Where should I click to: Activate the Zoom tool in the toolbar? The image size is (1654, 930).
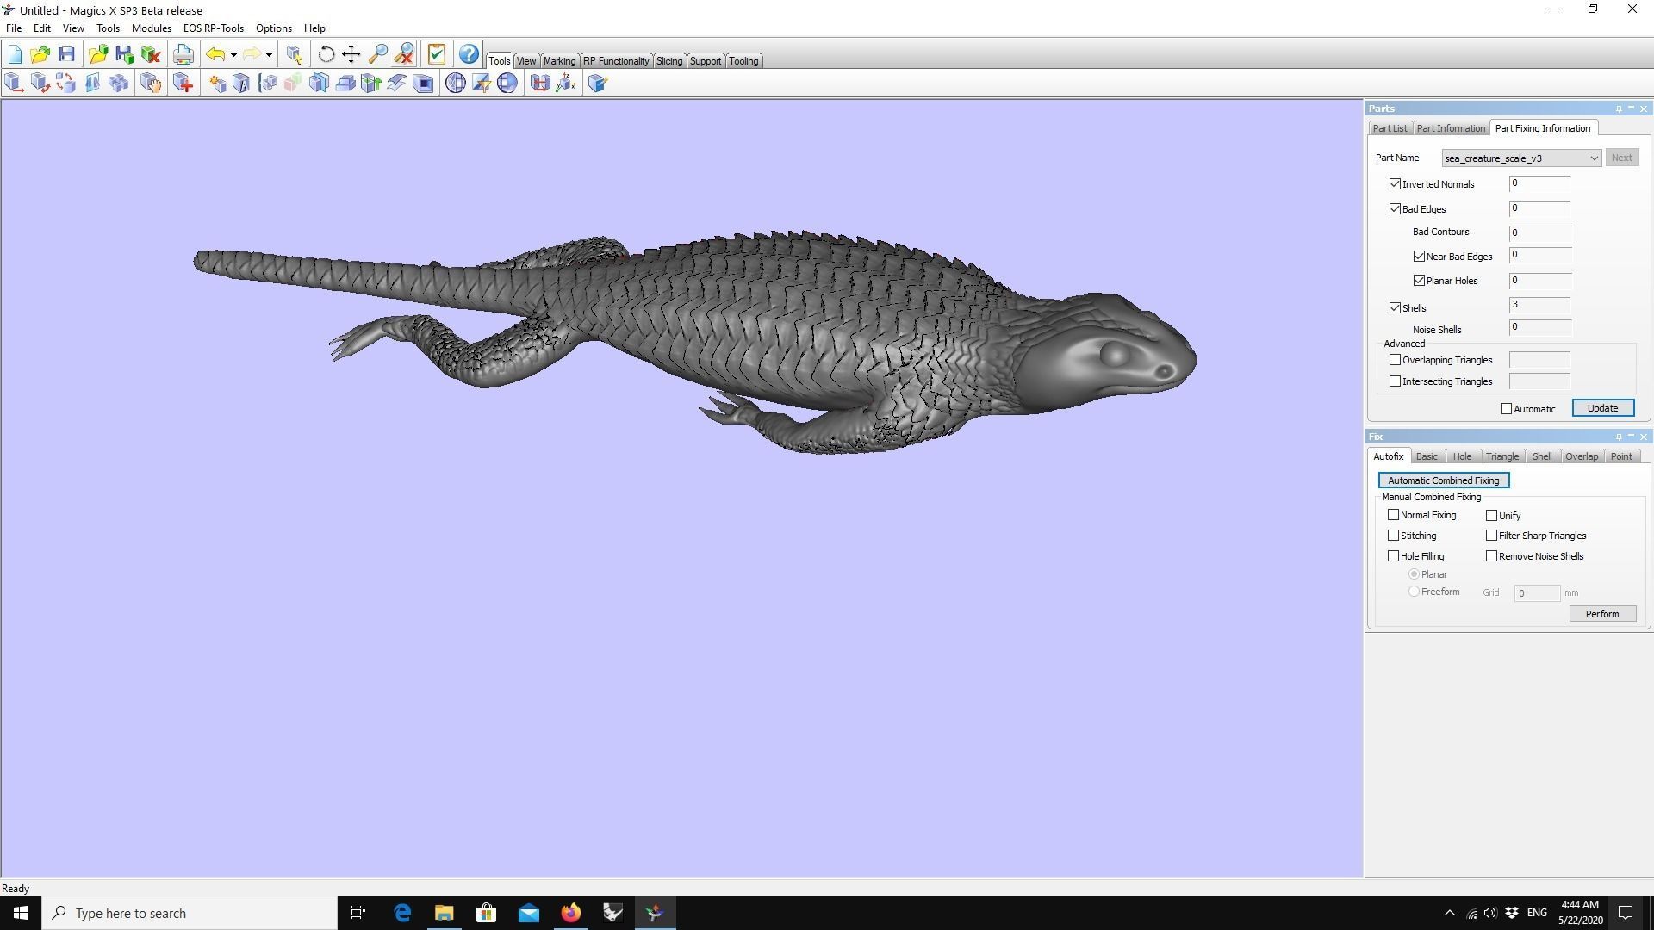point(376,54)
